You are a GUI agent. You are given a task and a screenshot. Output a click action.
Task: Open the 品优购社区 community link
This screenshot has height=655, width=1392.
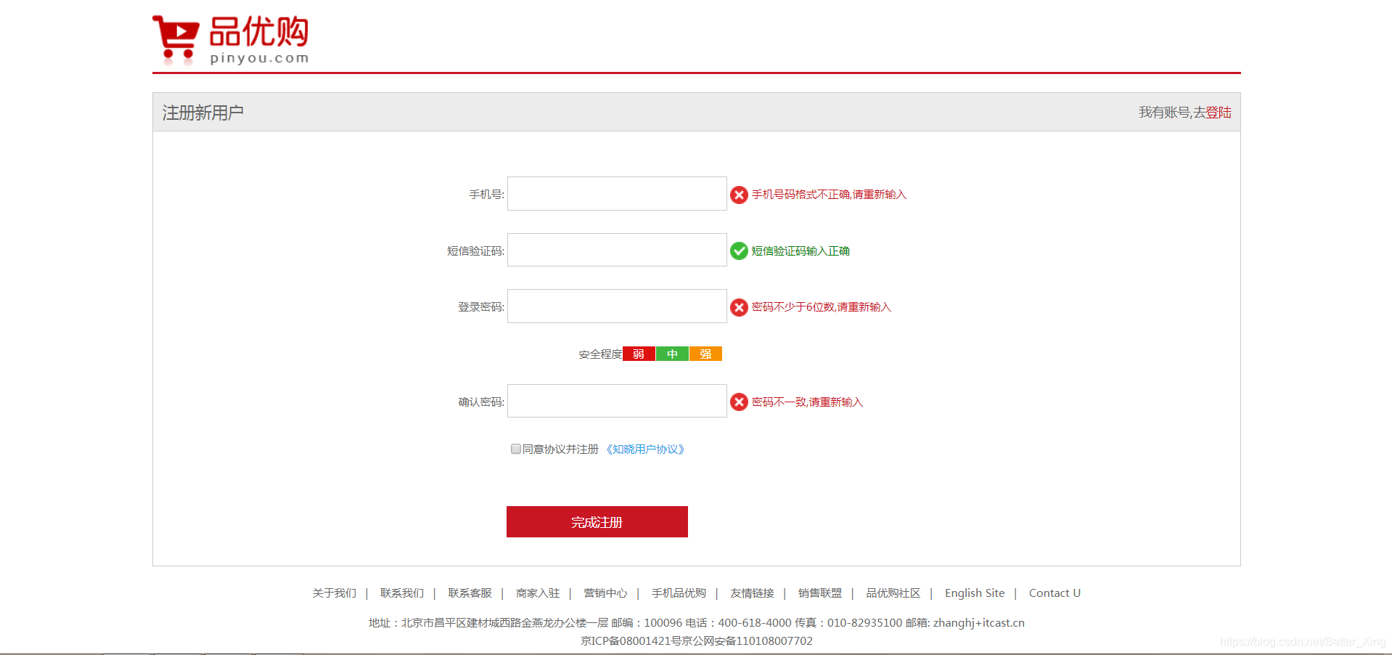pyautogui.click(x=893, y=593)
